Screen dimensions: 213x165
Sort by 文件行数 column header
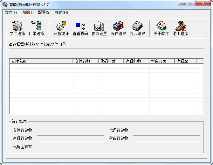pos(86,61)
